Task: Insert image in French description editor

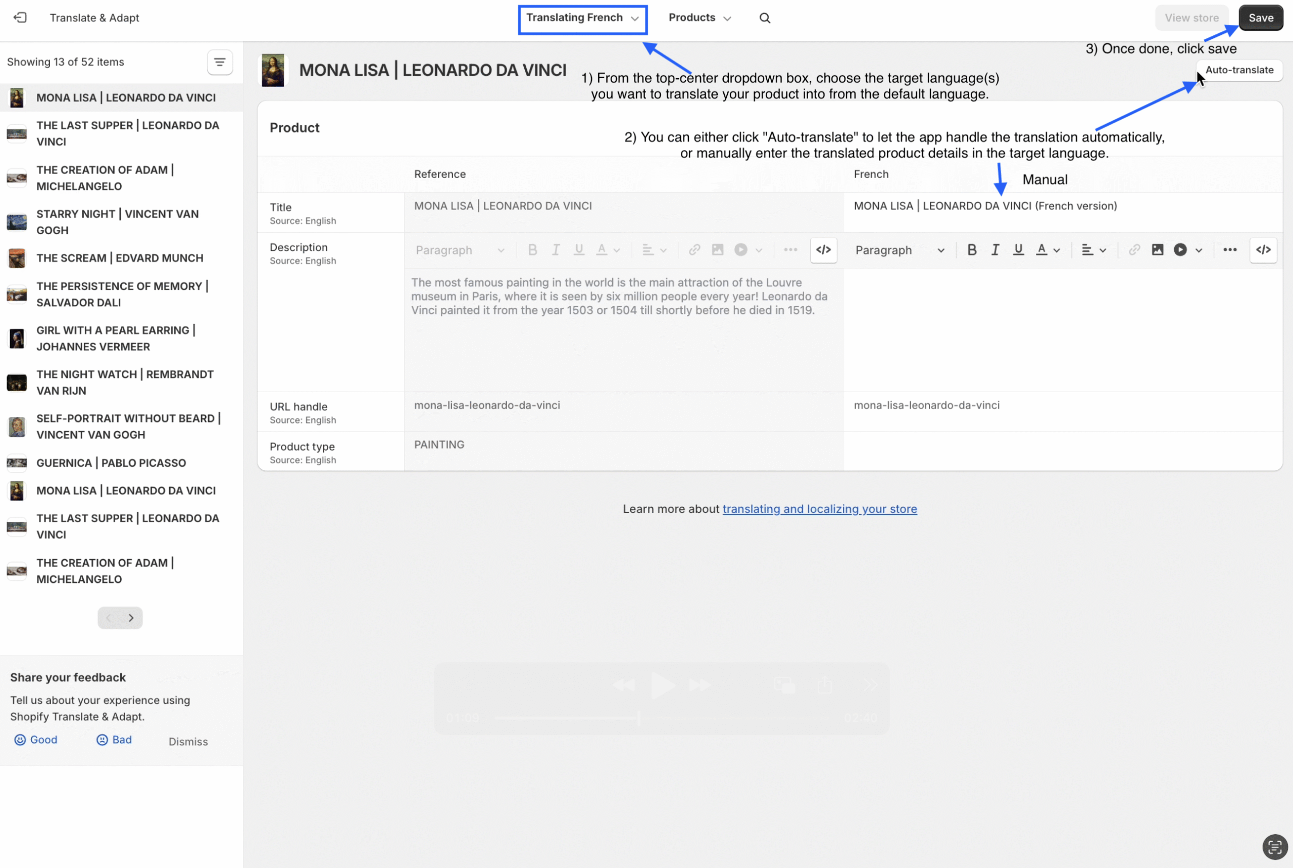Action: pyautogui.click(x=1157, y=250)
